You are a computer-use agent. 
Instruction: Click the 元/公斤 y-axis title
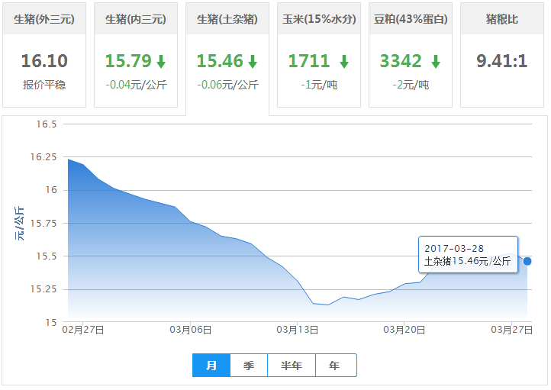(x=20, y=223)
